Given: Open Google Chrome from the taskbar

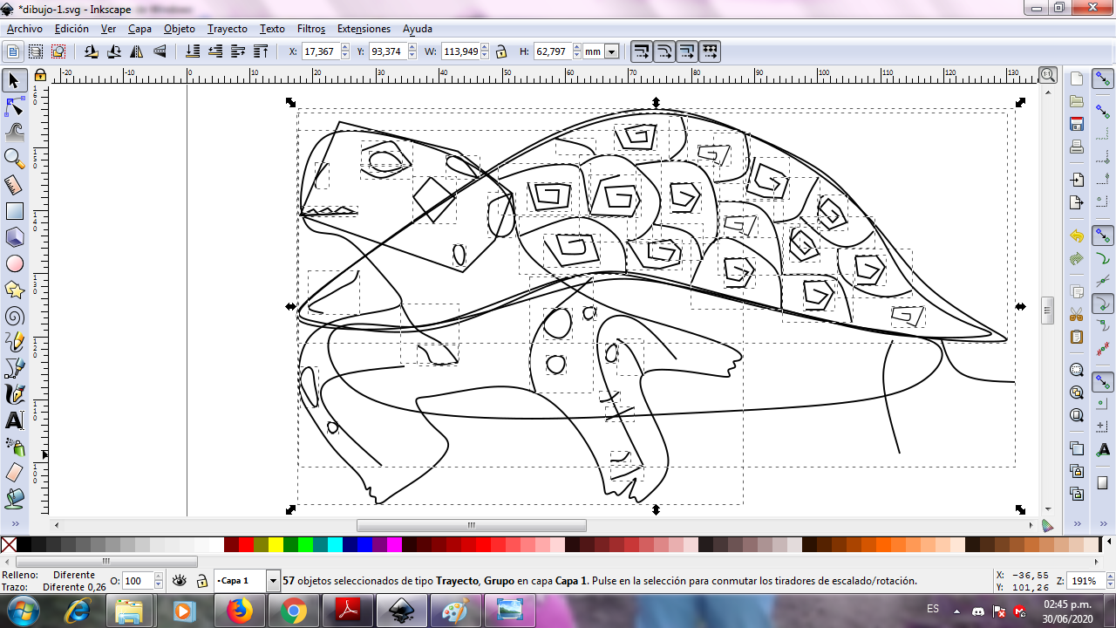Looking at the screenshot, I should pyautogui.click(x=293, y=610).
